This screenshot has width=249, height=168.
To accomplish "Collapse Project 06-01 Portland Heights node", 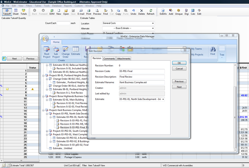I will click(43, 76).
